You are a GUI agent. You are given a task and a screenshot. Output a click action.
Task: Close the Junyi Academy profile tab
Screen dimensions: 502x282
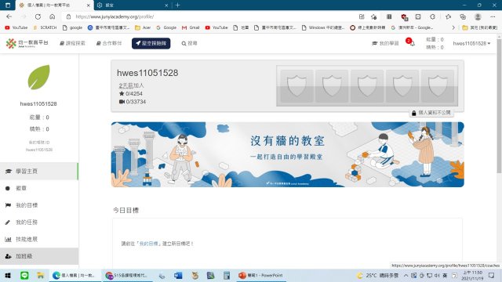click(89, 5)
